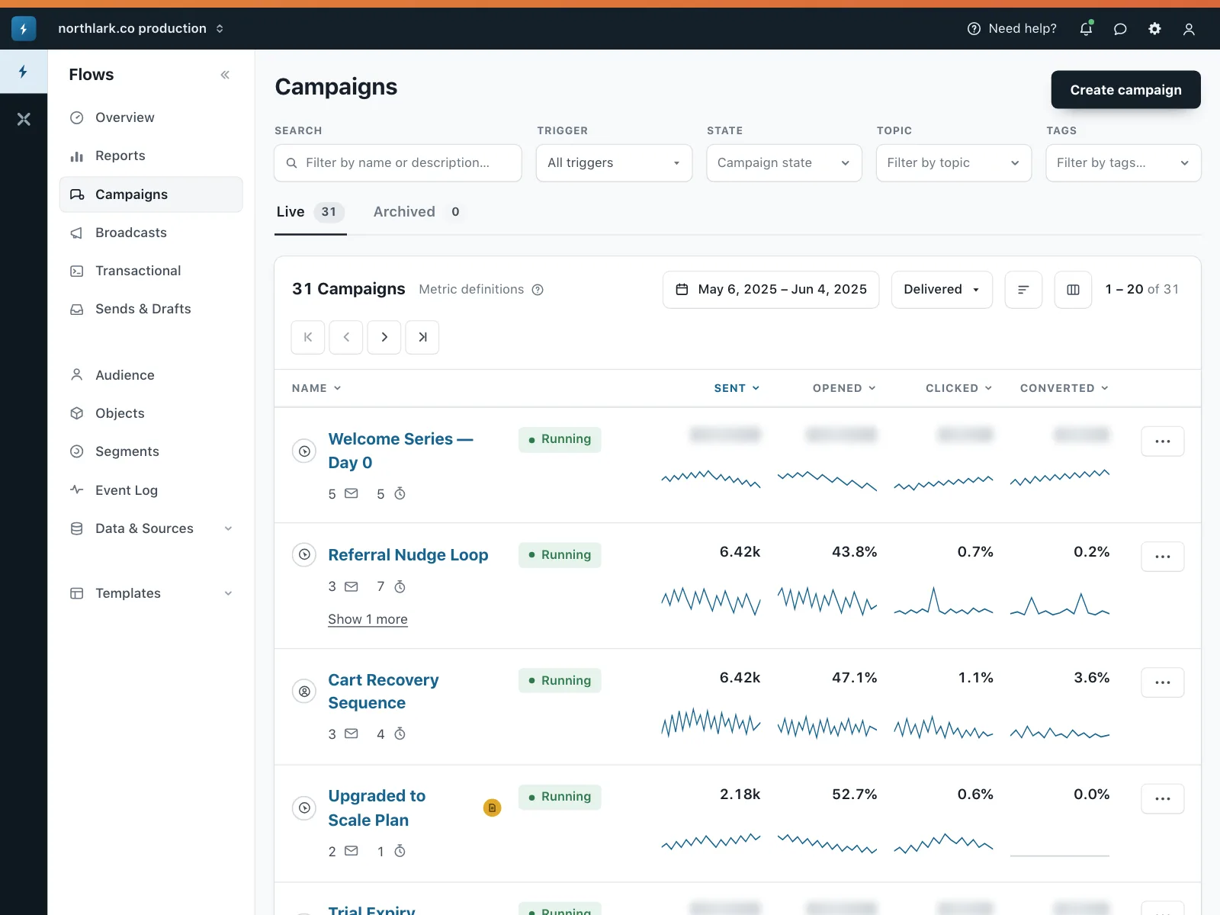
Task: Collapse the Flows sidebar
Action: pos(225,75)
